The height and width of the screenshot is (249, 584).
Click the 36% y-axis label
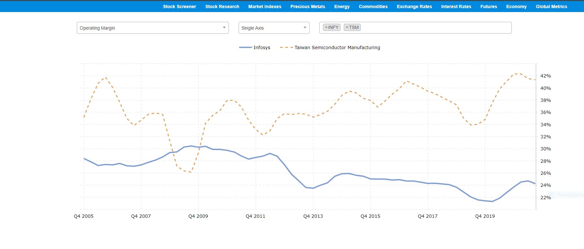546,112
